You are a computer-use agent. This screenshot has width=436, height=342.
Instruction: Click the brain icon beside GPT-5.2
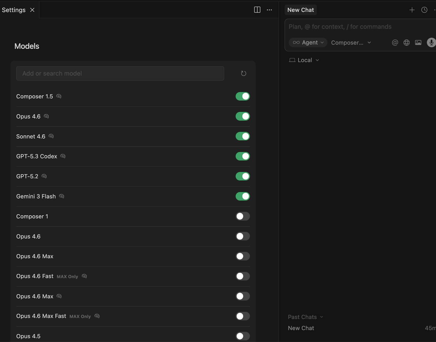coord(44,176)
